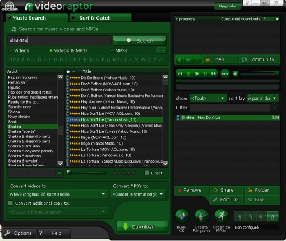
Task: Open the Concurrent downloads dropdown
Action: point(277,19)
